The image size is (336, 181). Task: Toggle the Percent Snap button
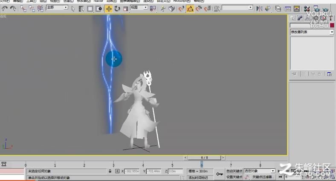coord(199,9)
